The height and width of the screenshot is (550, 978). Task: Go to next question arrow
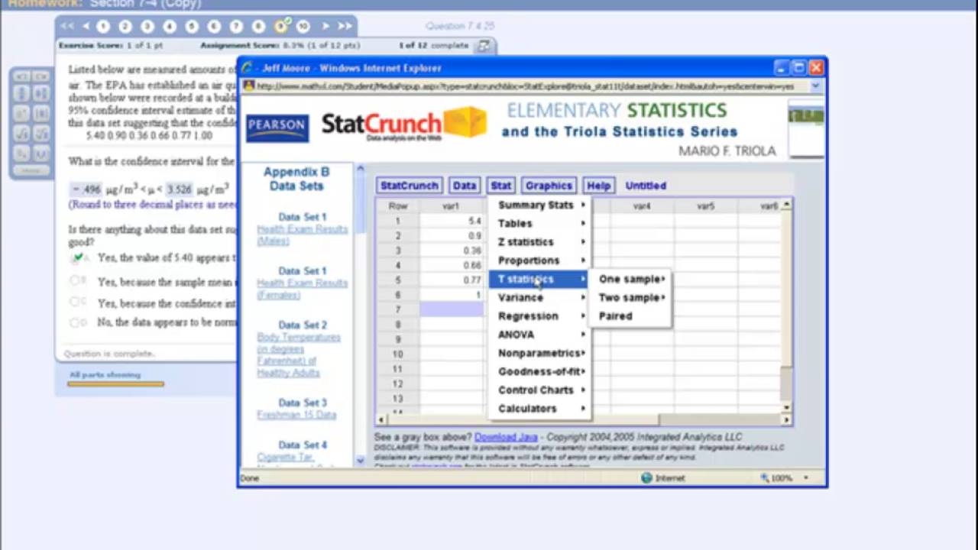coord(325,26)
